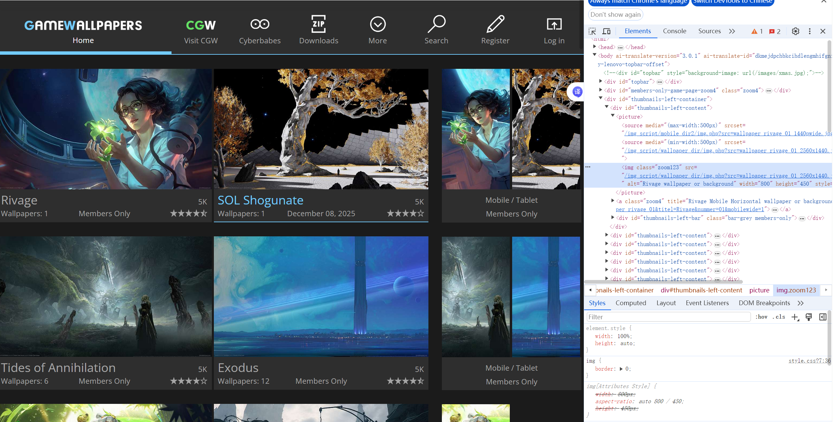This screenshot has height=422, width=838.
Task: Click inside the styles Filter field
Action: point(668,317)
